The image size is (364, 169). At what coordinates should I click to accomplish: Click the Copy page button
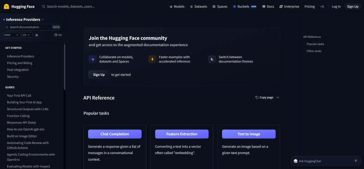(264, 97)
